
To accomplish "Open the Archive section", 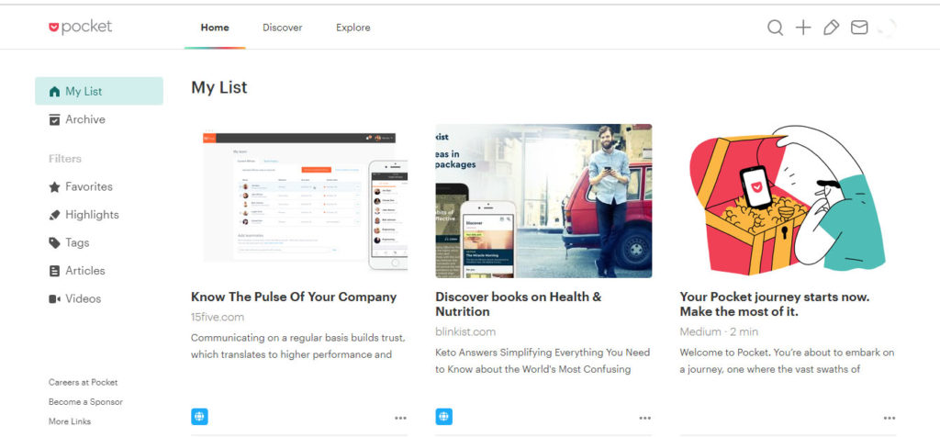I will (84, 119).
